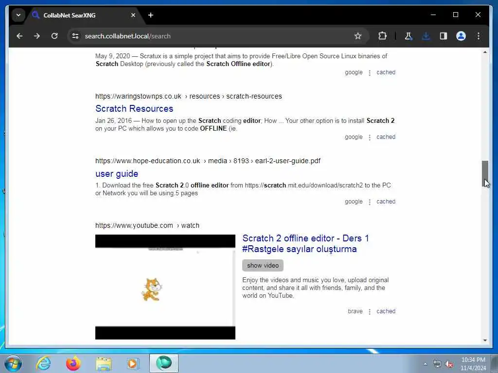Image resolution: width=498 pixels, height=373 pixels.
Task: Click google engine label under user guide
Action: point(354,202)
